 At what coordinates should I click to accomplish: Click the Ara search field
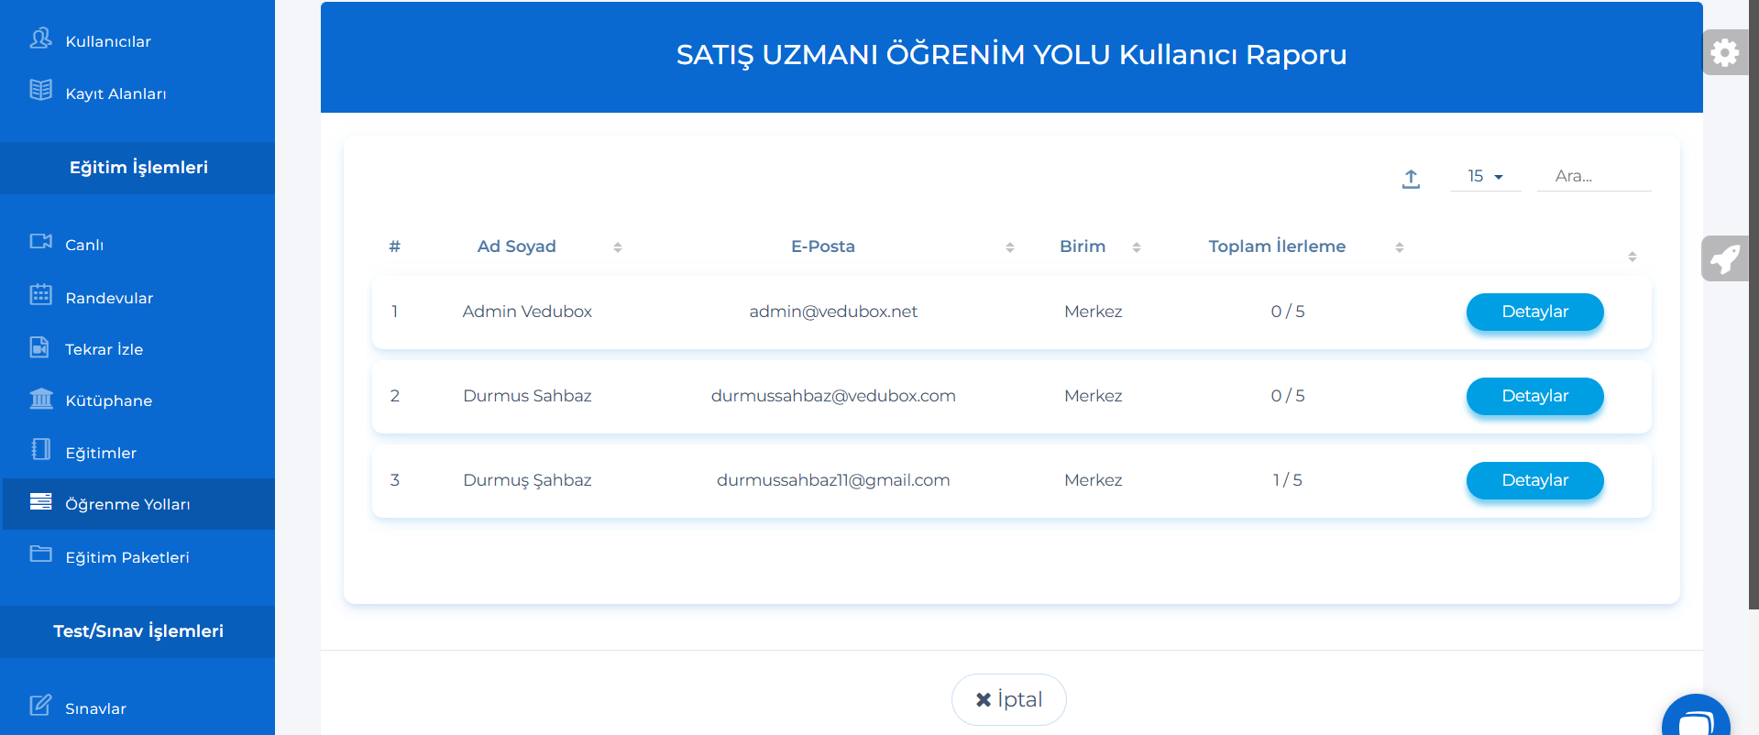point(1593,176)
